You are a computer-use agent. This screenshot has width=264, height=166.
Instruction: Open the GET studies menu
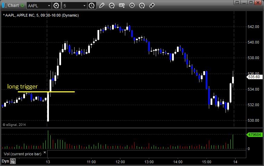click(x=122, y=6)
